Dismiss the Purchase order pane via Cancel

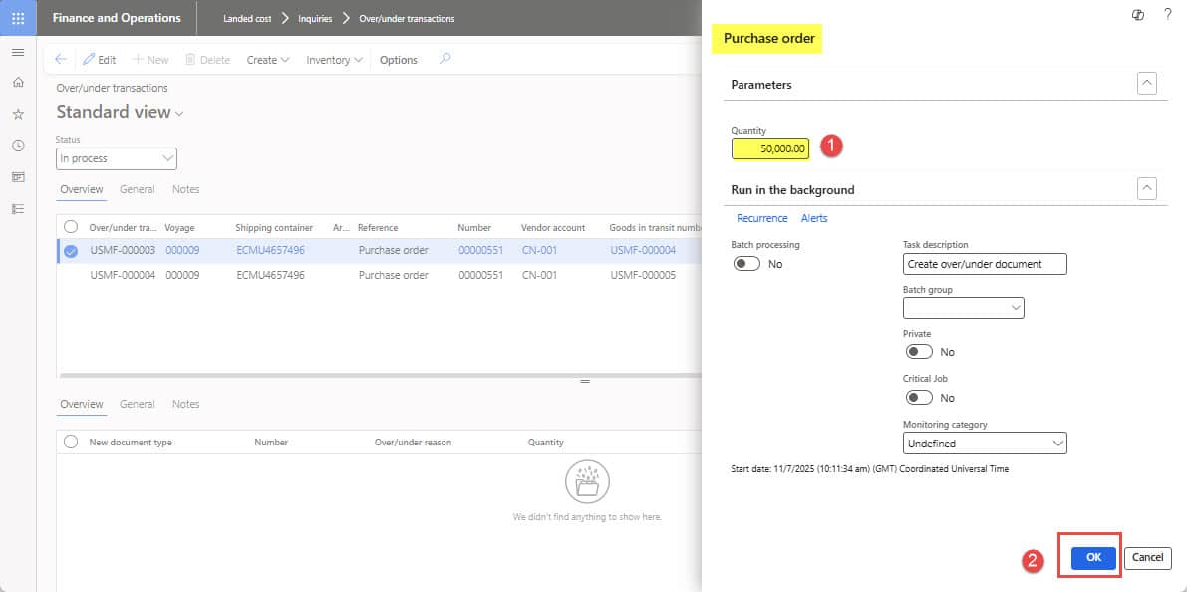1147,557
